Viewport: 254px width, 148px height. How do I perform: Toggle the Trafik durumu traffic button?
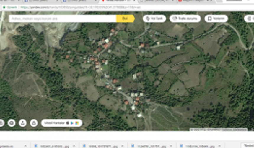click(185, 18)
